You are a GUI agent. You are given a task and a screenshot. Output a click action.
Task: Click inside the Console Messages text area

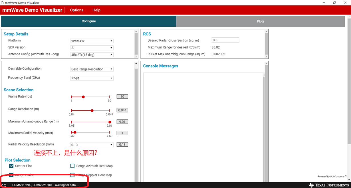(203, 127)
